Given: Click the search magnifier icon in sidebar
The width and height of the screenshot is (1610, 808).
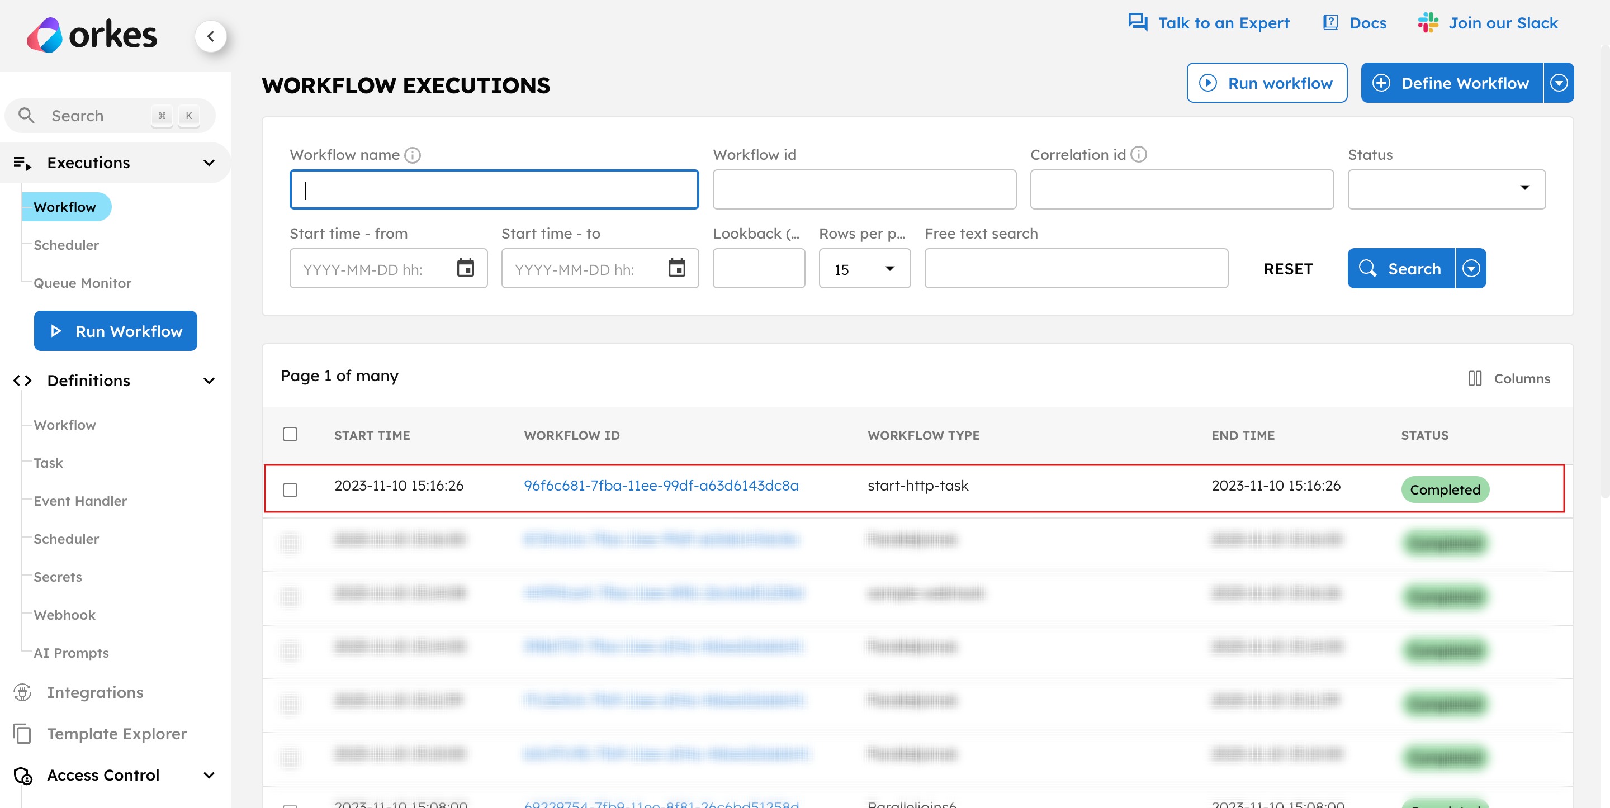Looking at the screenshot, I should pyautogui.click(x=26, y=115).
